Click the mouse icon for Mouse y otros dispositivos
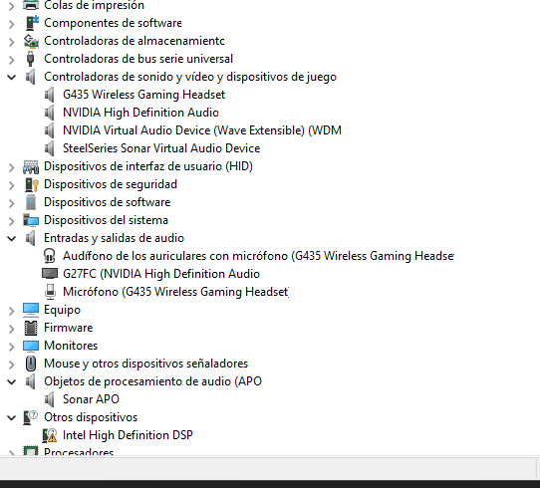This screenshot has height=488, width=540. (31, 364)
